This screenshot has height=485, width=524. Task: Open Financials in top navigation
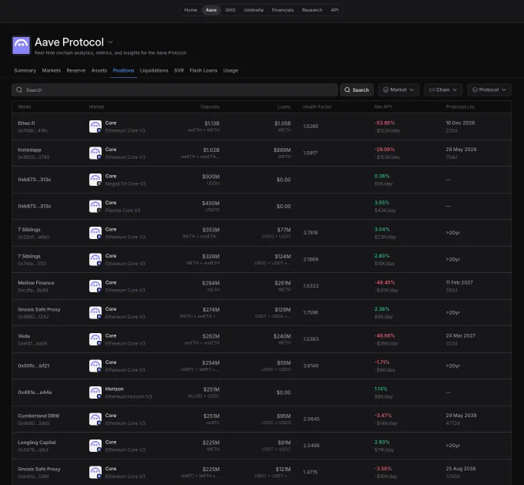[282, 10]
